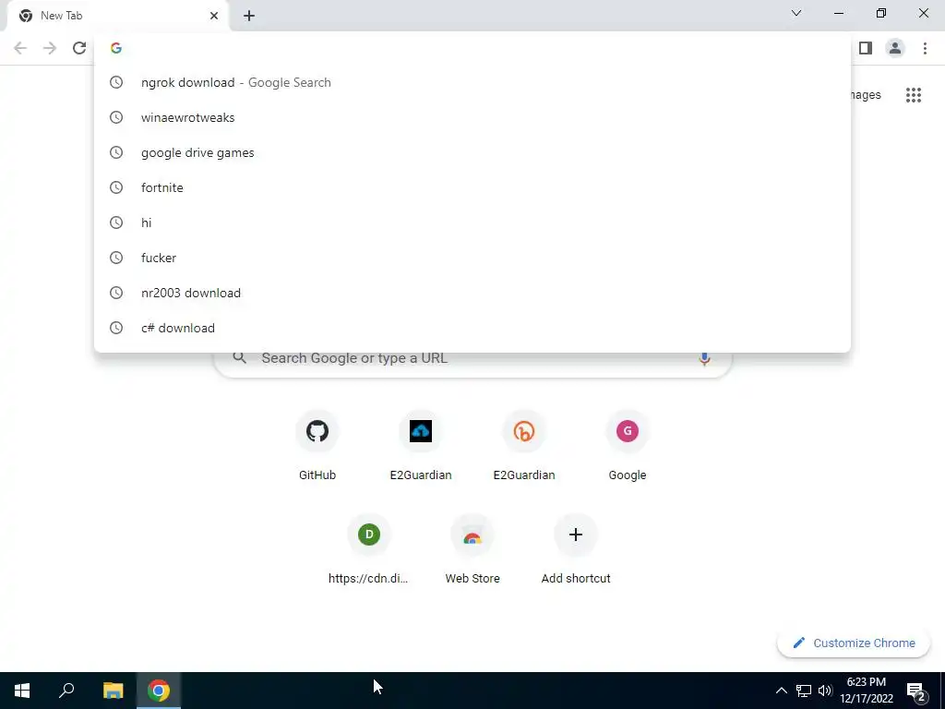Open the volume tray icon
The height and width of the screenshot is (709, 945).
click(825, 691)
